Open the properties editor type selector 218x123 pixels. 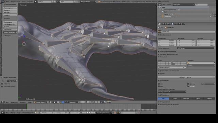[x=160, y=24]
